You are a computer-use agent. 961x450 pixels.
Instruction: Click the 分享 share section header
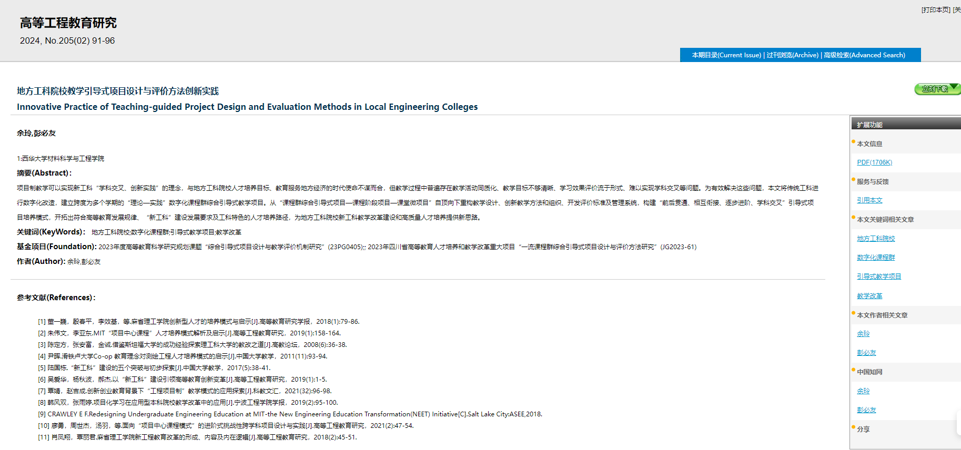863,429
